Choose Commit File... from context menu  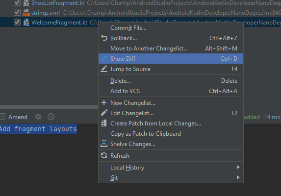(x=171, y=28)
